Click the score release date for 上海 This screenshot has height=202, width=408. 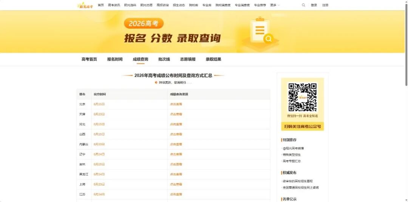[99, 184]
